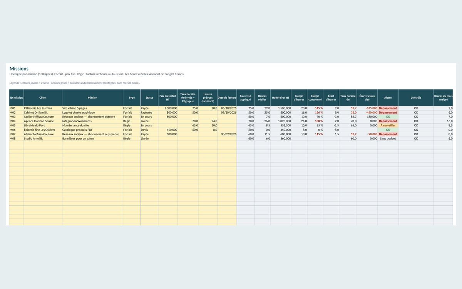Viewport: 462px width, 289px height.
Task: Select budget consommé cell '156 %'
Action: pyautogui.click(x=315, y=113)
